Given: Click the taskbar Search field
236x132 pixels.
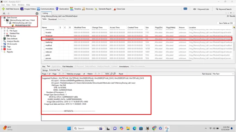Looking at the screenshot, I should (88, 129).
